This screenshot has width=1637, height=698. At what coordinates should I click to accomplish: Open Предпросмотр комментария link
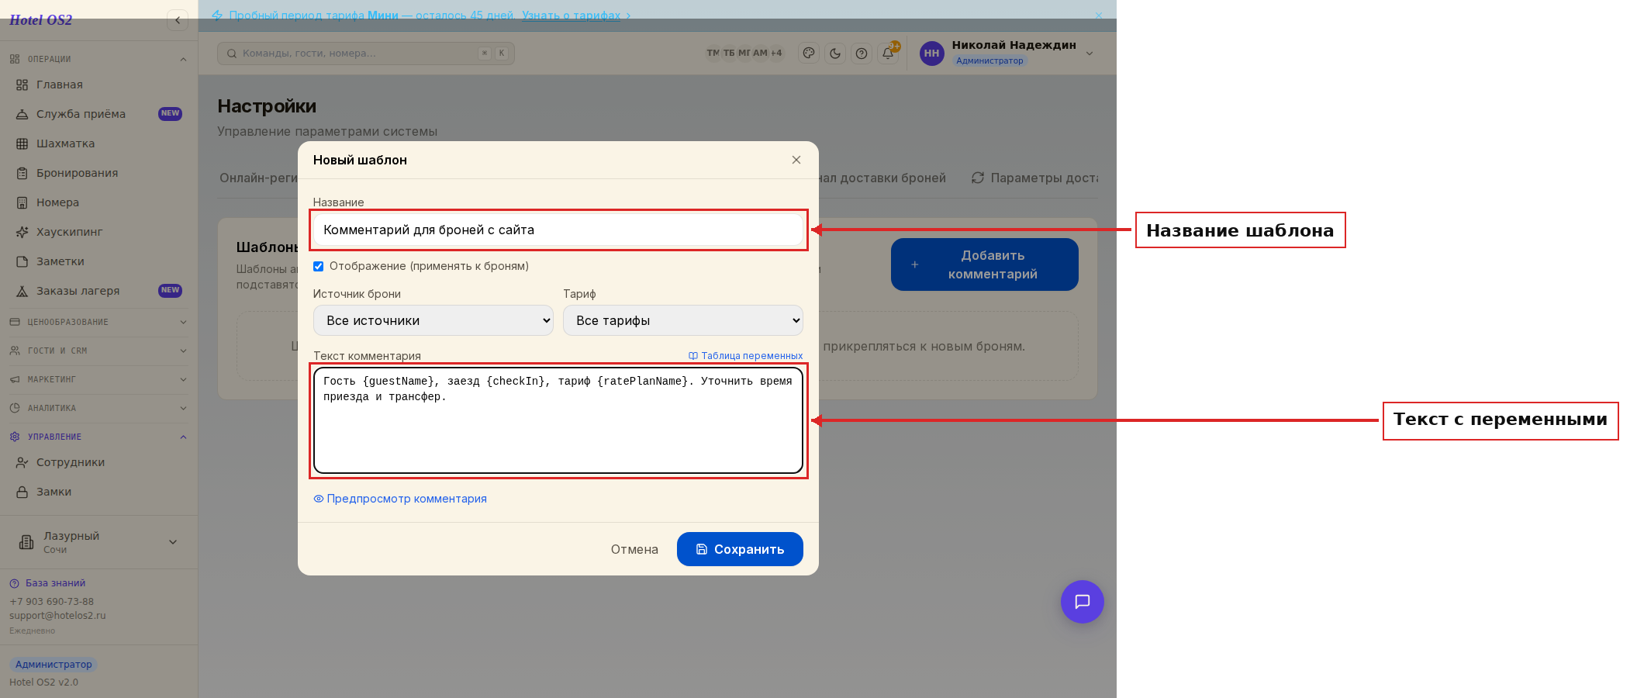pos(400,499)
